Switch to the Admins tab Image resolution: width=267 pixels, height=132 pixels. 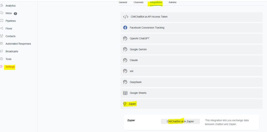173,2
